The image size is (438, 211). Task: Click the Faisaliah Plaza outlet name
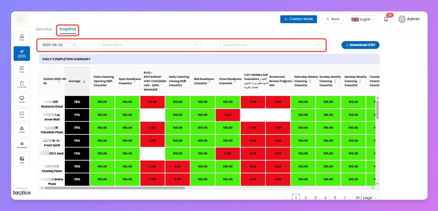tap(52, 132)
